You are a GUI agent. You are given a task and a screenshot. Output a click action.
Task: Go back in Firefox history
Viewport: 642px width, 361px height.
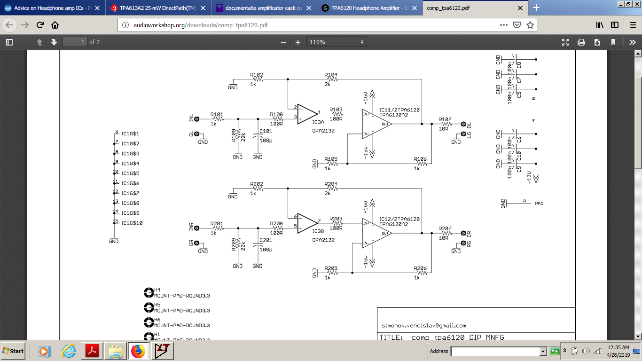tap(10, 25)
